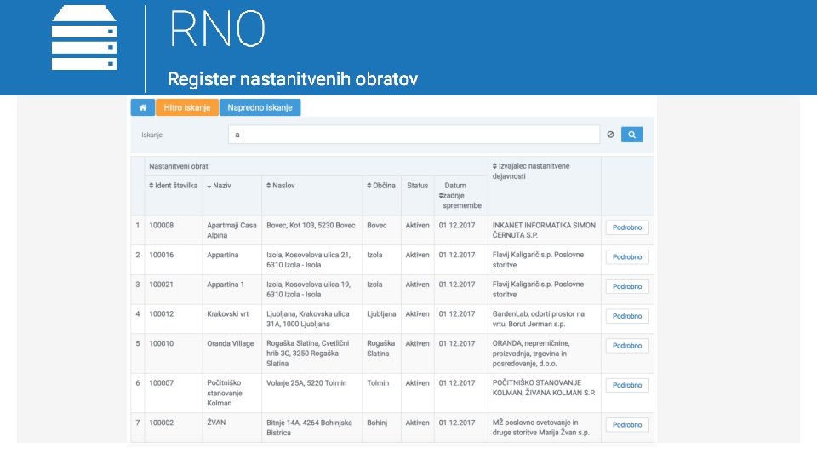Select ident number 100021

click(x=162, y=285)
